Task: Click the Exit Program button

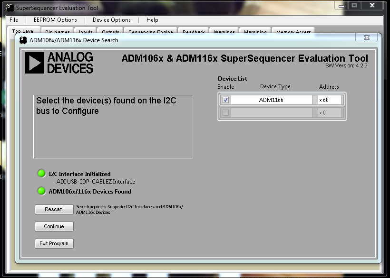Action: (x=54, y=243)
